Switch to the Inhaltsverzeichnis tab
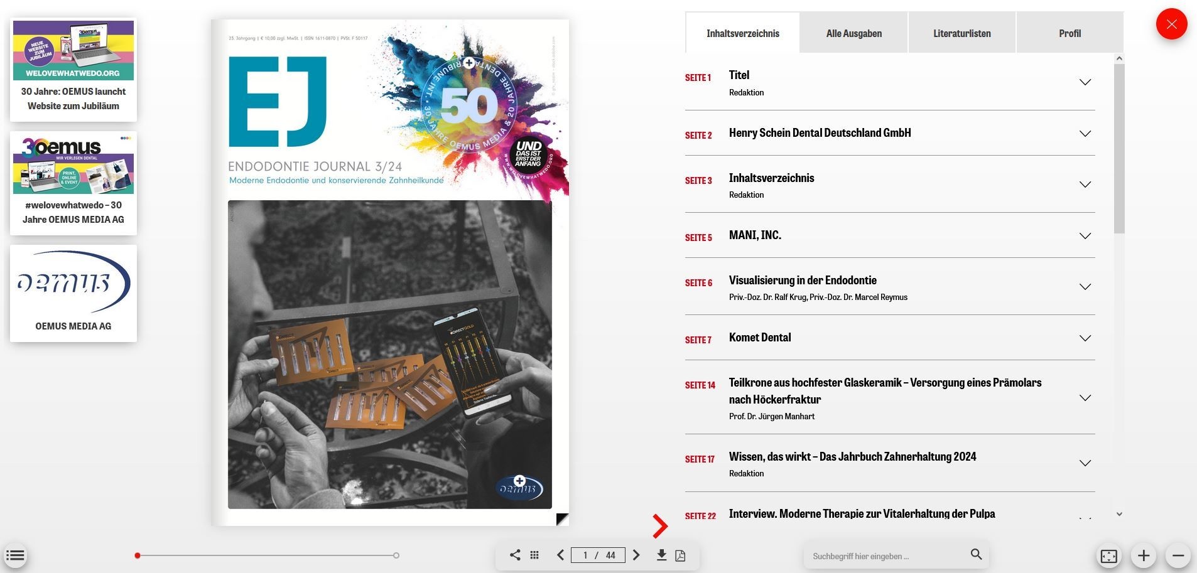This screenshot has width=1197, height=573. tap(742, 33)
